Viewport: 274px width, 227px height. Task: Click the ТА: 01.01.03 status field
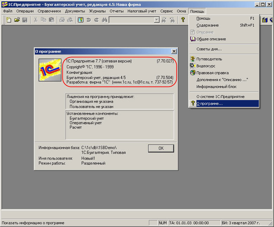(194, 223)
